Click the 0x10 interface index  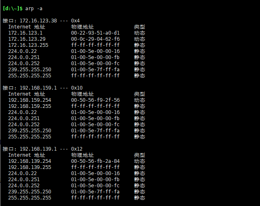[x=77, y=88]
